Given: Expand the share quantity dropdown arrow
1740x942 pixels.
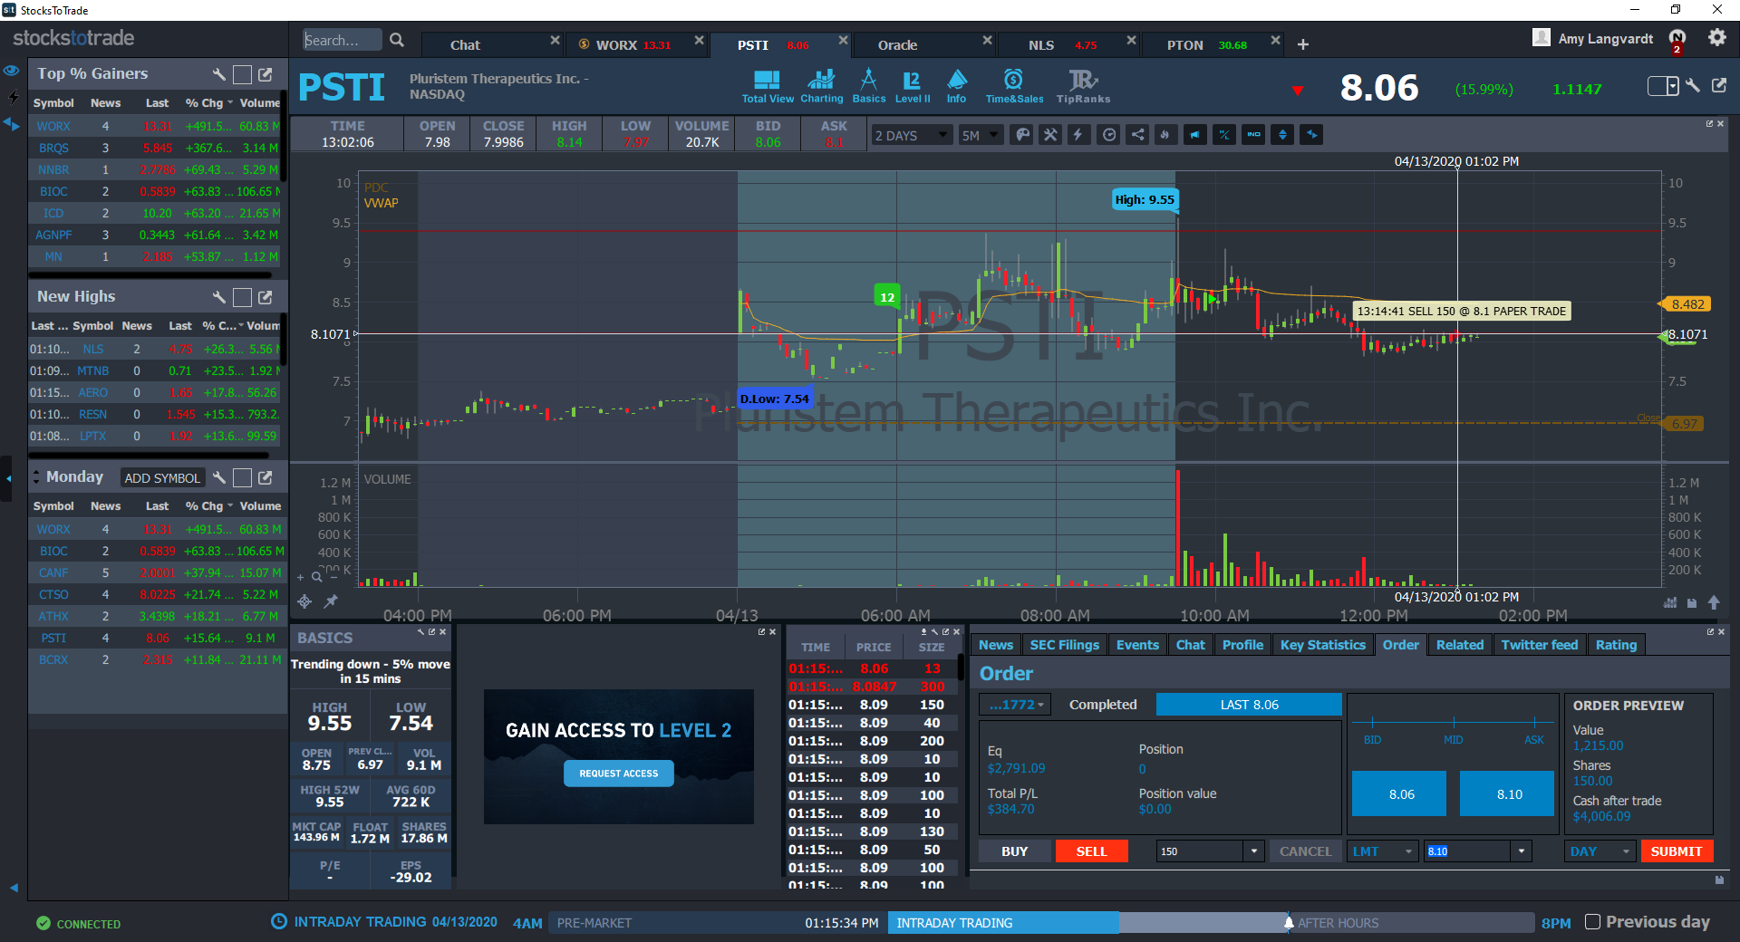Looking at the screenshot, I should (x=1254, y=851).
